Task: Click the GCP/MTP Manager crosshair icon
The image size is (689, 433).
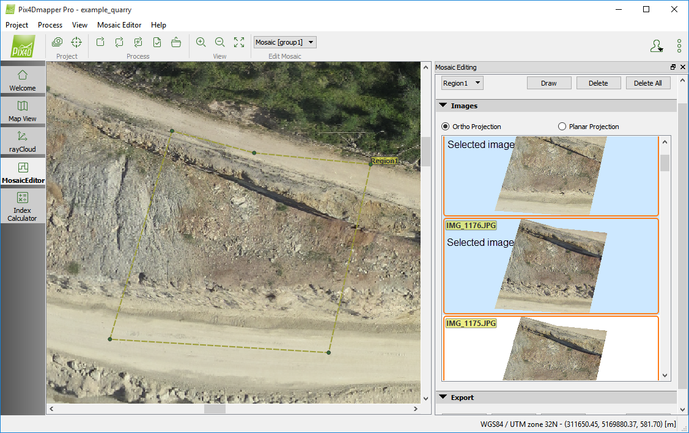Action: coord(76,42)
